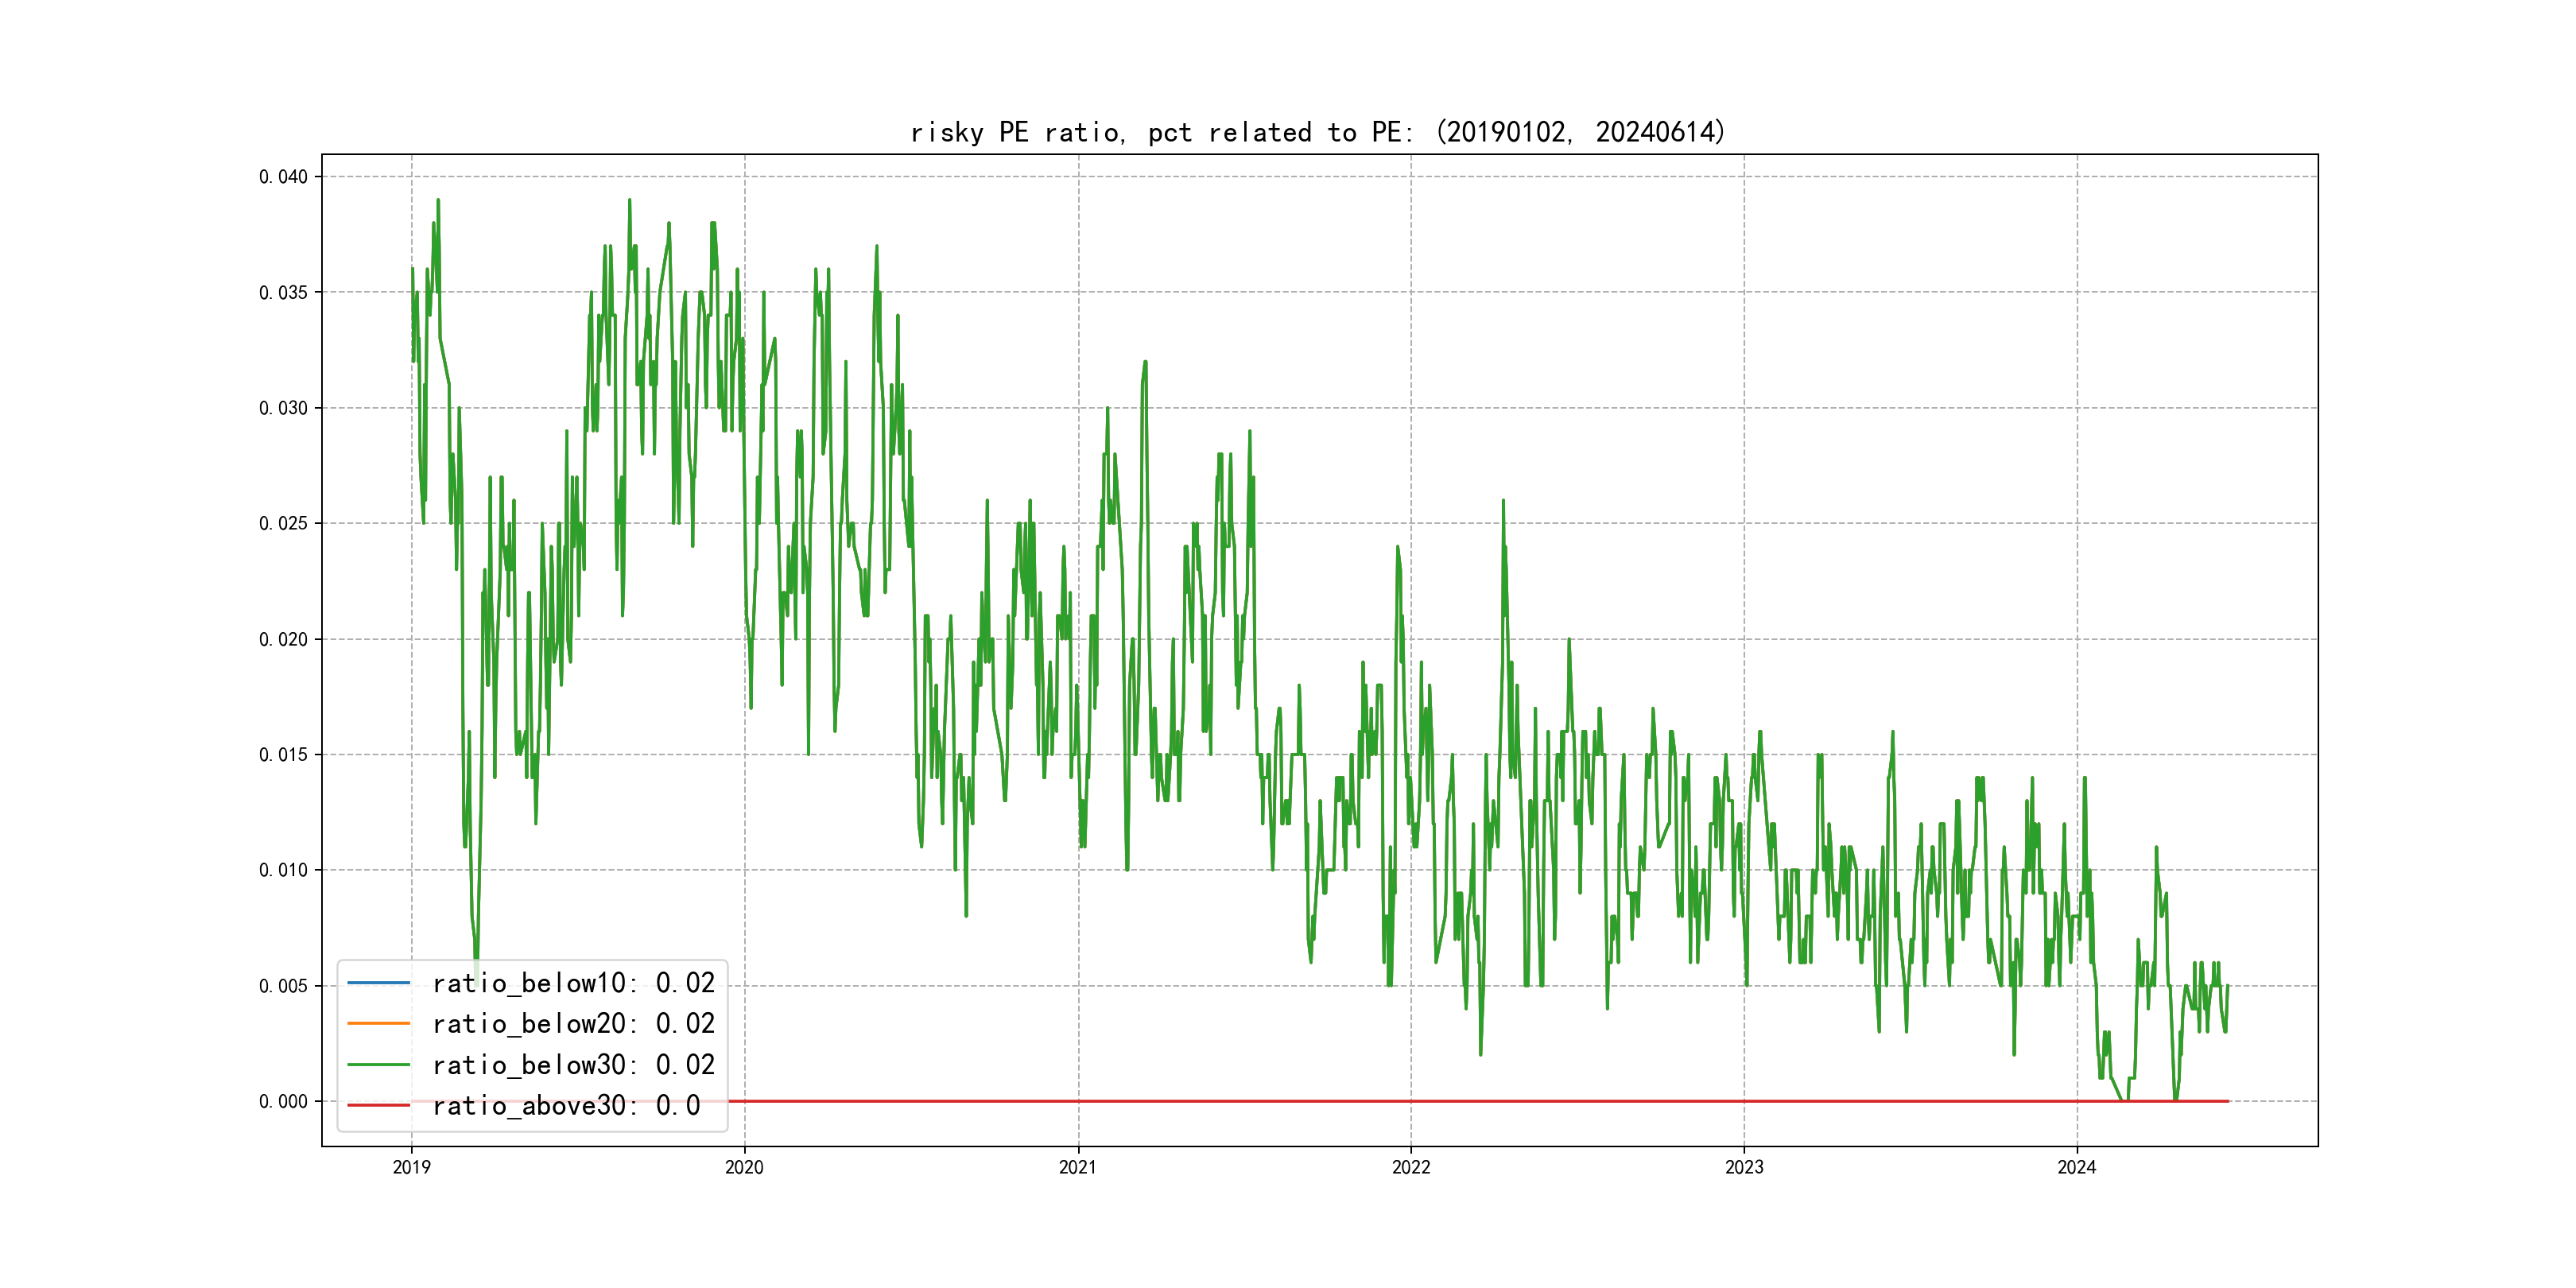Click the 2019 x-axis tick label
This screenshot has height=1288, width=2576.
(x=411, y=1167)
